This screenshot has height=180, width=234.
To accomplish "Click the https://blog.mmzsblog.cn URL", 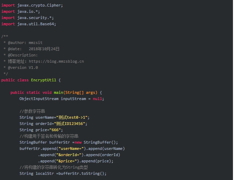I will click(56, 61).
